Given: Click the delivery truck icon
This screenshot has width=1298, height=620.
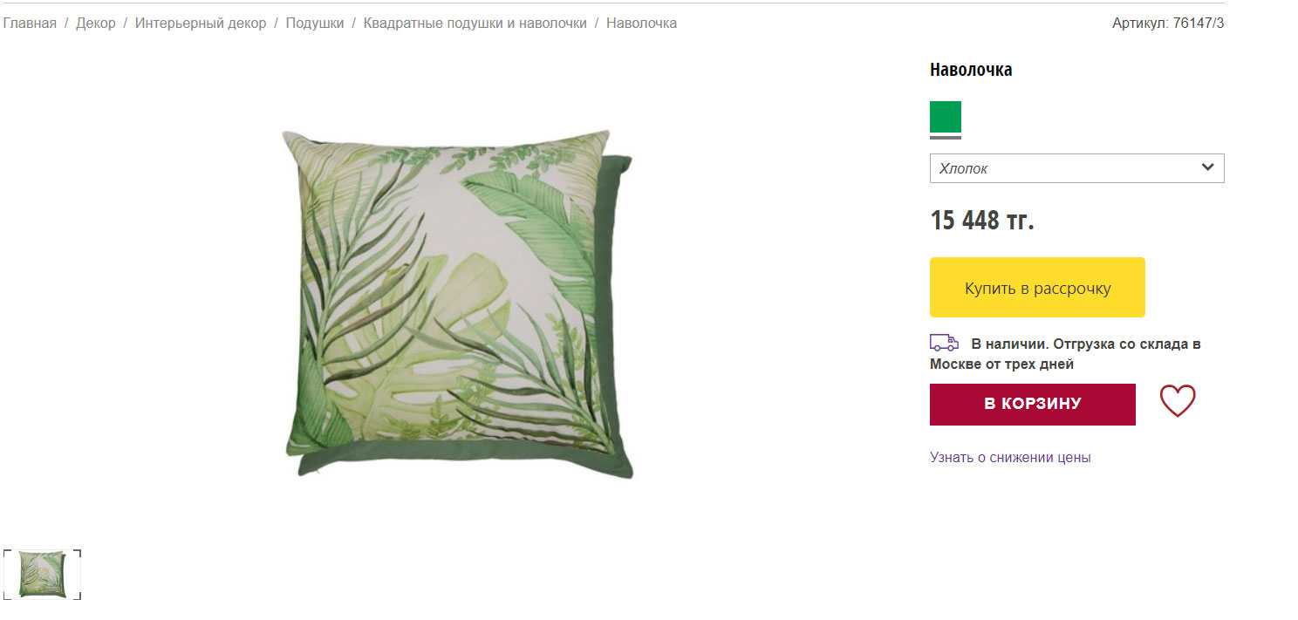Looking at the screenshot, I should pyautogui.click(x=944, y=343).
